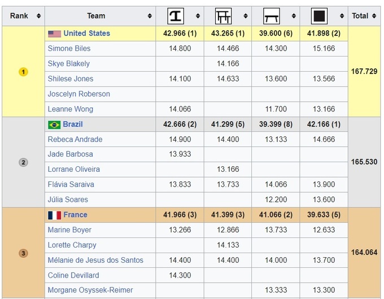The width and height of the screenshot is (384, 299).
Task: Sort by Team using its sort arrows
Action: (150, 16)
